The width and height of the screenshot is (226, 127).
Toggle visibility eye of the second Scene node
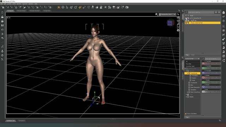pyautogui.click(x=186, y=20)
